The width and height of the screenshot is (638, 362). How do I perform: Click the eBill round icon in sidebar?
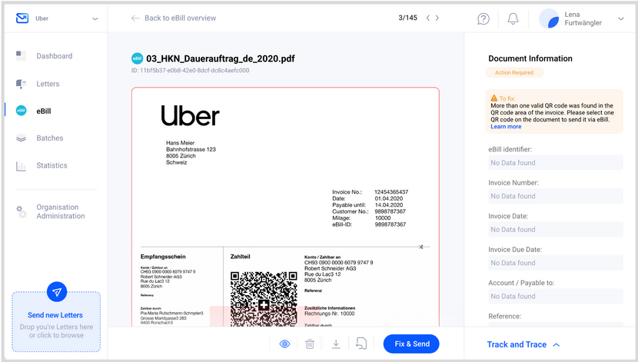click(21, 111)
